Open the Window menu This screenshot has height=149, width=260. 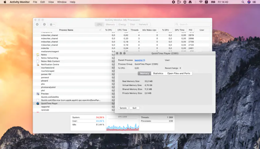(62, 2)
